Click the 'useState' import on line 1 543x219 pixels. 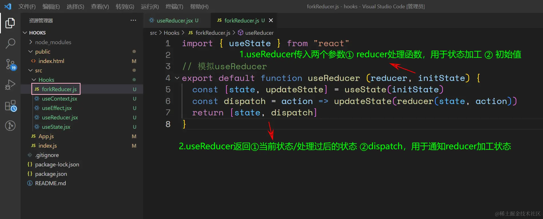250,43
